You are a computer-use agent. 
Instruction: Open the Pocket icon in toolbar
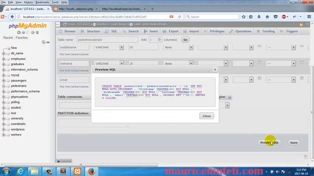(276, 17)
